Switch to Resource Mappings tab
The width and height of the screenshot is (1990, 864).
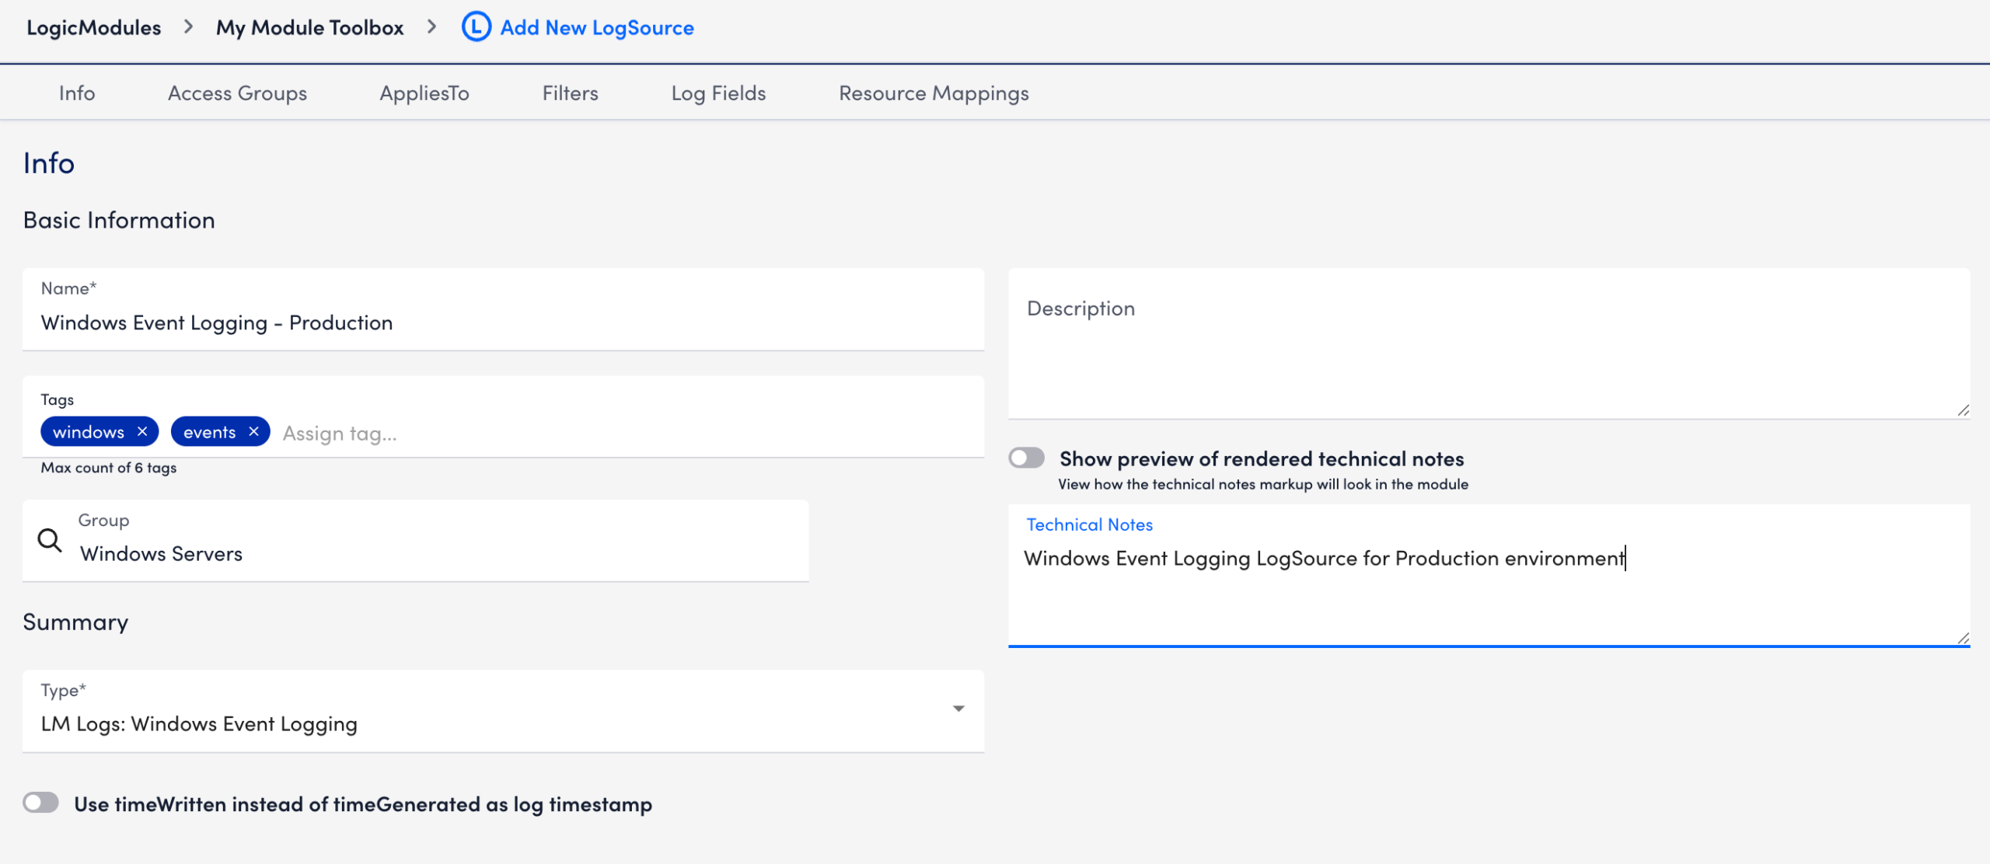(x=934, y=93)
